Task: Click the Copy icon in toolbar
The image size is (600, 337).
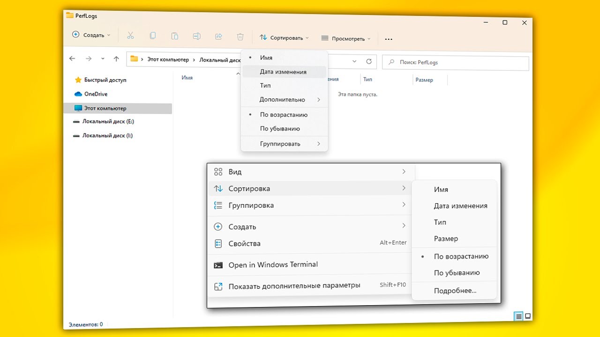Action: [153, 36]
